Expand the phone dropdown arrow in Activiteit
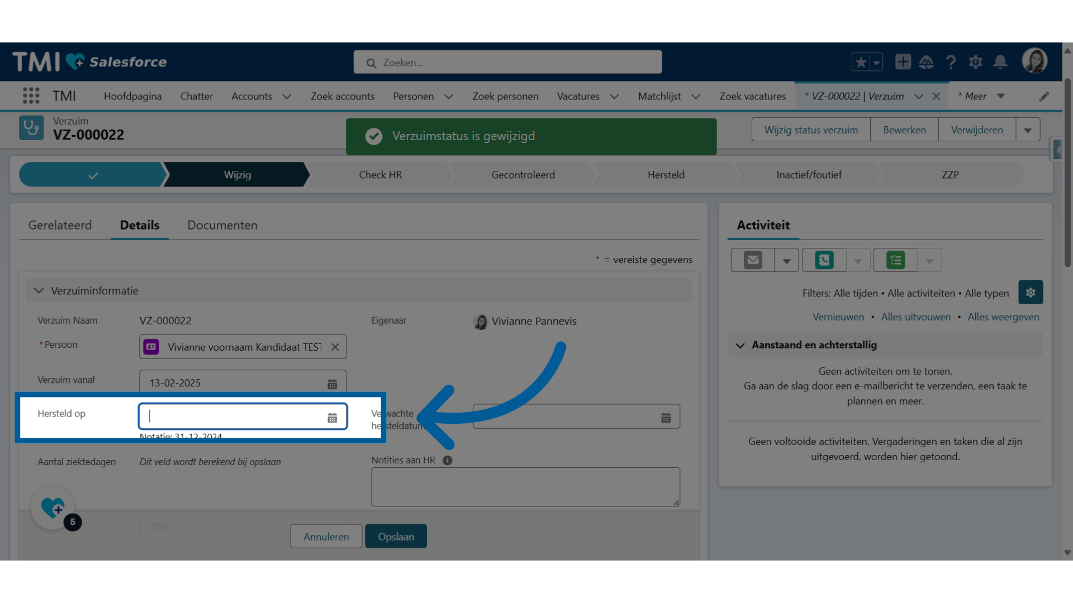This screenshot has width=1073, height=603. pyautogui.click(x=857, y=260)
